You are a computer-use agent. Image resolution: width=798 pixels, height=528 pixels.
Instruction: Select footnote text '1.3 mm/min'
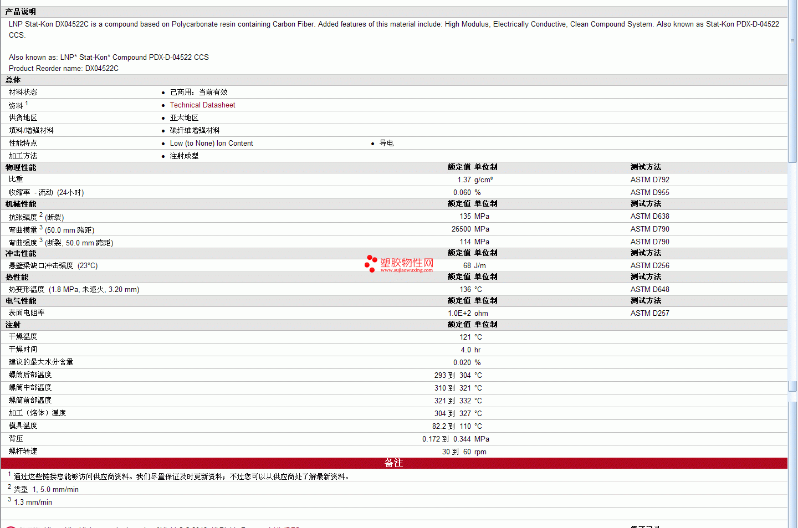pos(33,502)
